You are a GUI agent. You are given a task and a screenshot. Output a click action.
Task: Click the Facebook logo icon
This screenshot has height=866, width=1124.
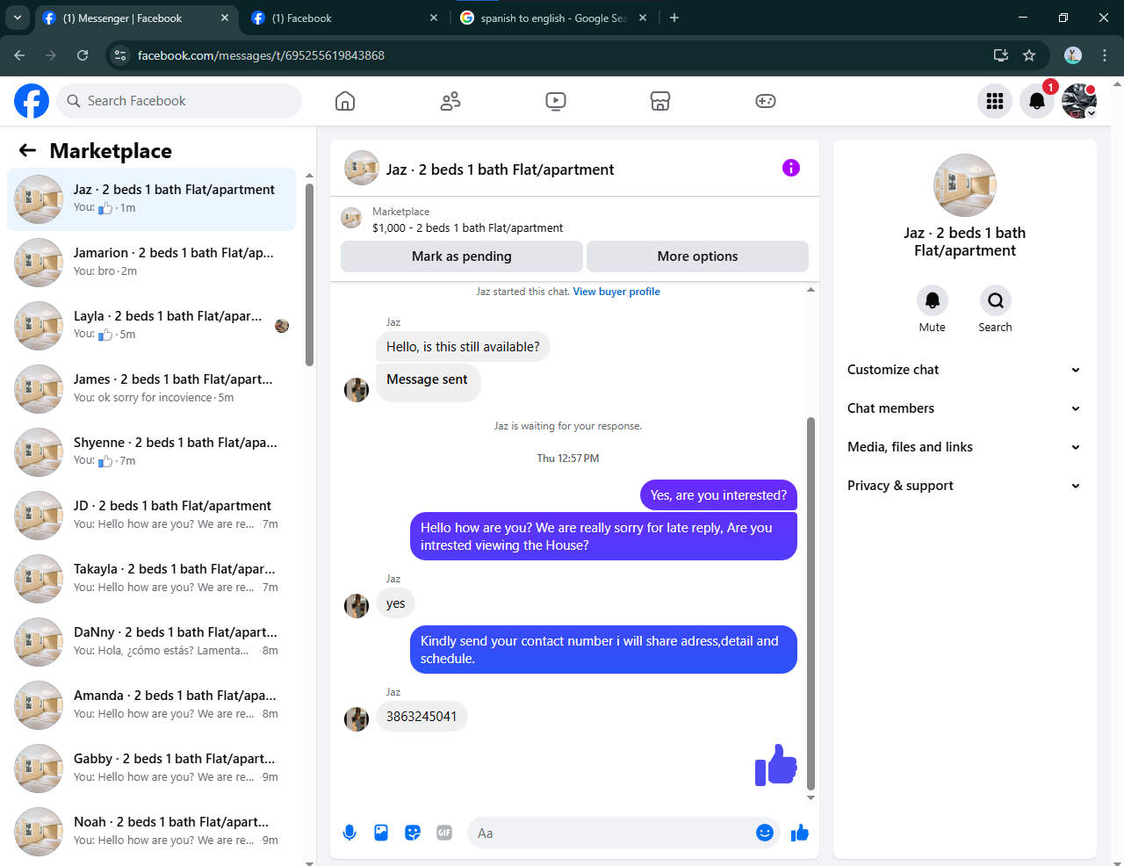point(32,101)
